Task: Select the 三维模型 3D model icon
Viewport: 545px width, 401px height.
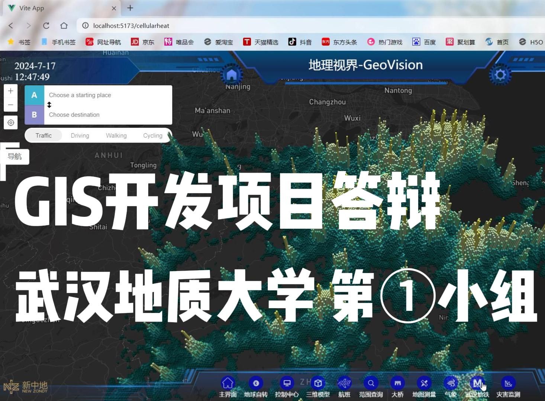Action: pyautogui.click(x=318, y=383)
